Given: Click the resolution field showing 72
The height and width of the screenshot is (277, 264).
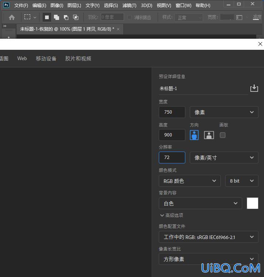Looking at the screenshot, I should click(x=172, y=157).
